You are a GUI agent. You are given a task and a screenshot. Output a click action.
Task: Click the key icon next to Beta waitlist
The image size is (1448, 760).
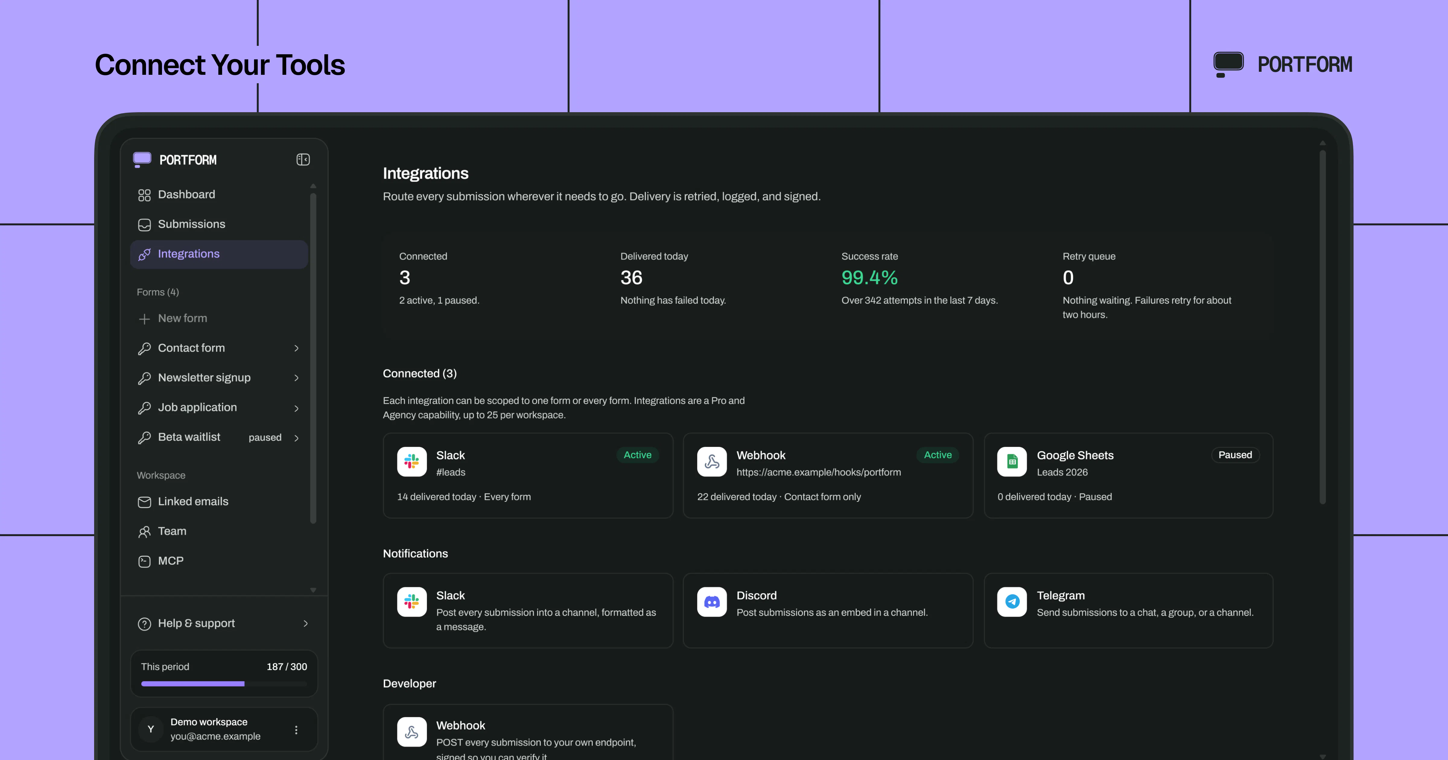pos(144,438)
